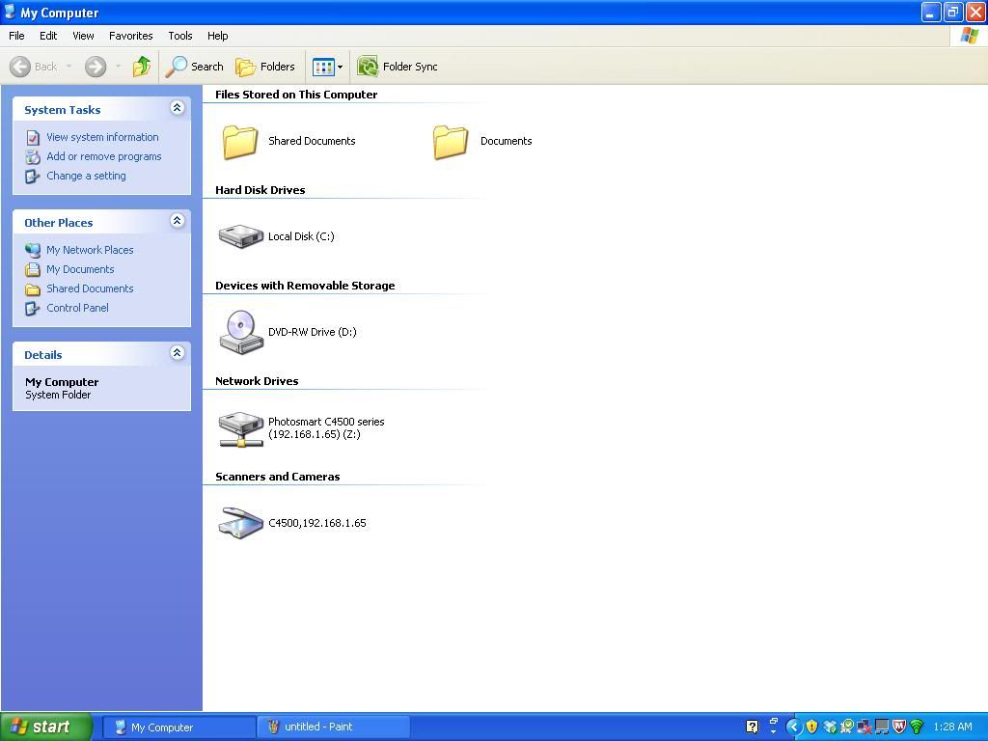This screenshot has width=988, height=741.
Task: Click the "Local Disk (C:)" label
Action: [301, 237]
